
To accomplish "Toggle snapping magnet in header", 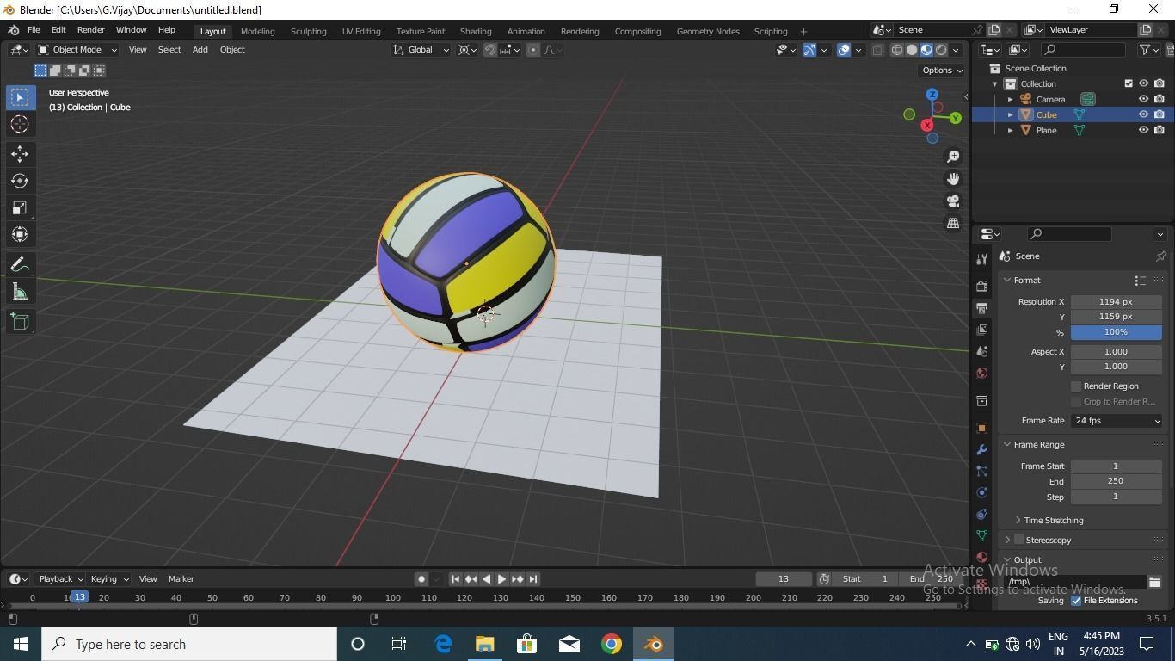I will [490, 50].
